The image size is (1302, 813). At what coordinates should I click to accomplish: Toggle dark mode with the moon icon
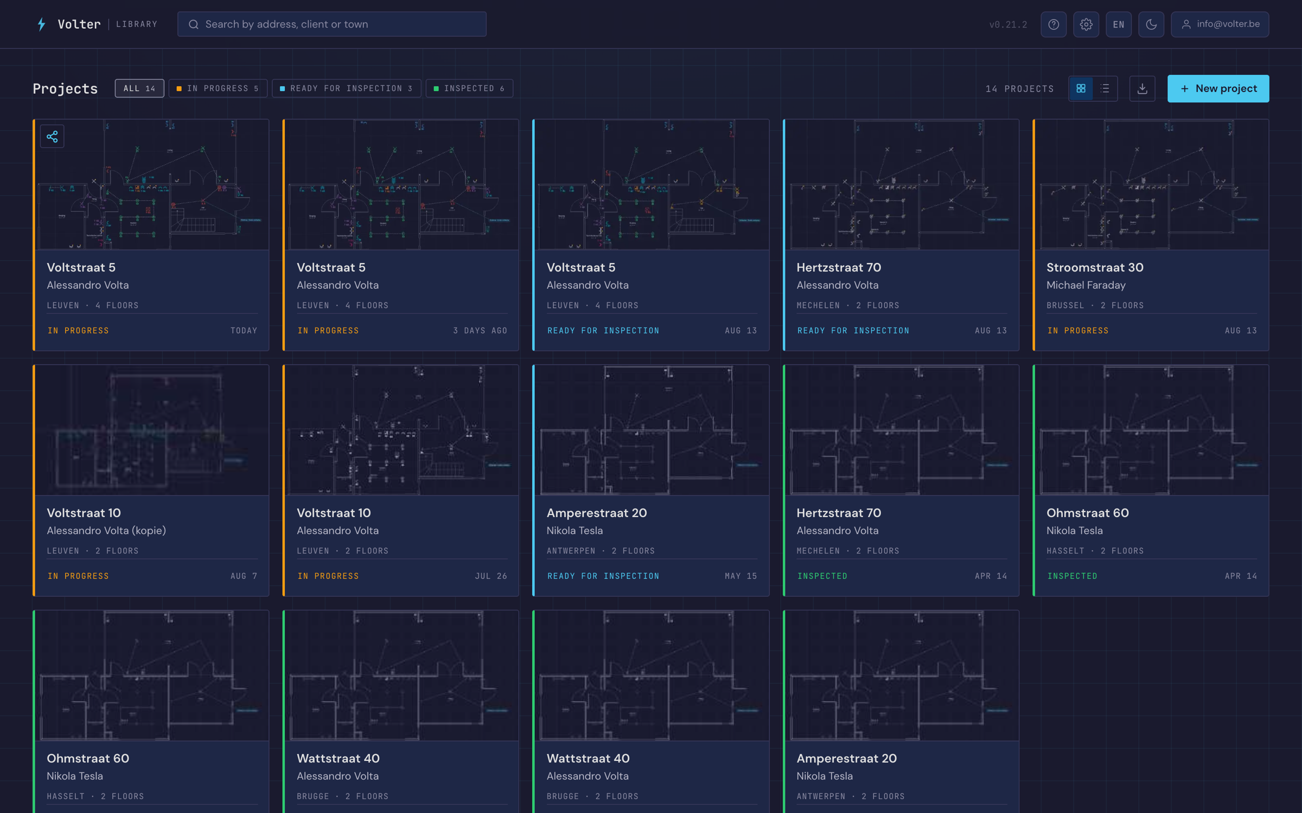click(x=1151, y=24)
